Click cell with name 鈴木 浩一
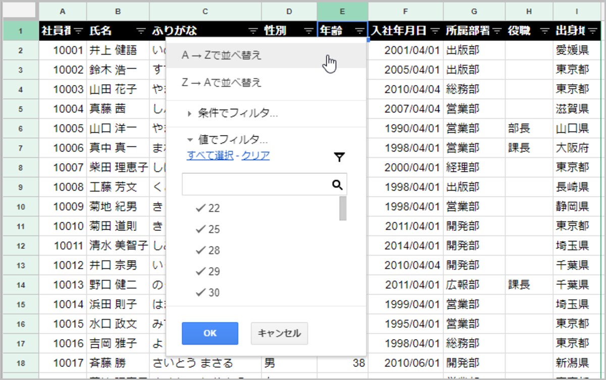Screen dimensions: 606x380 (118, 70)
